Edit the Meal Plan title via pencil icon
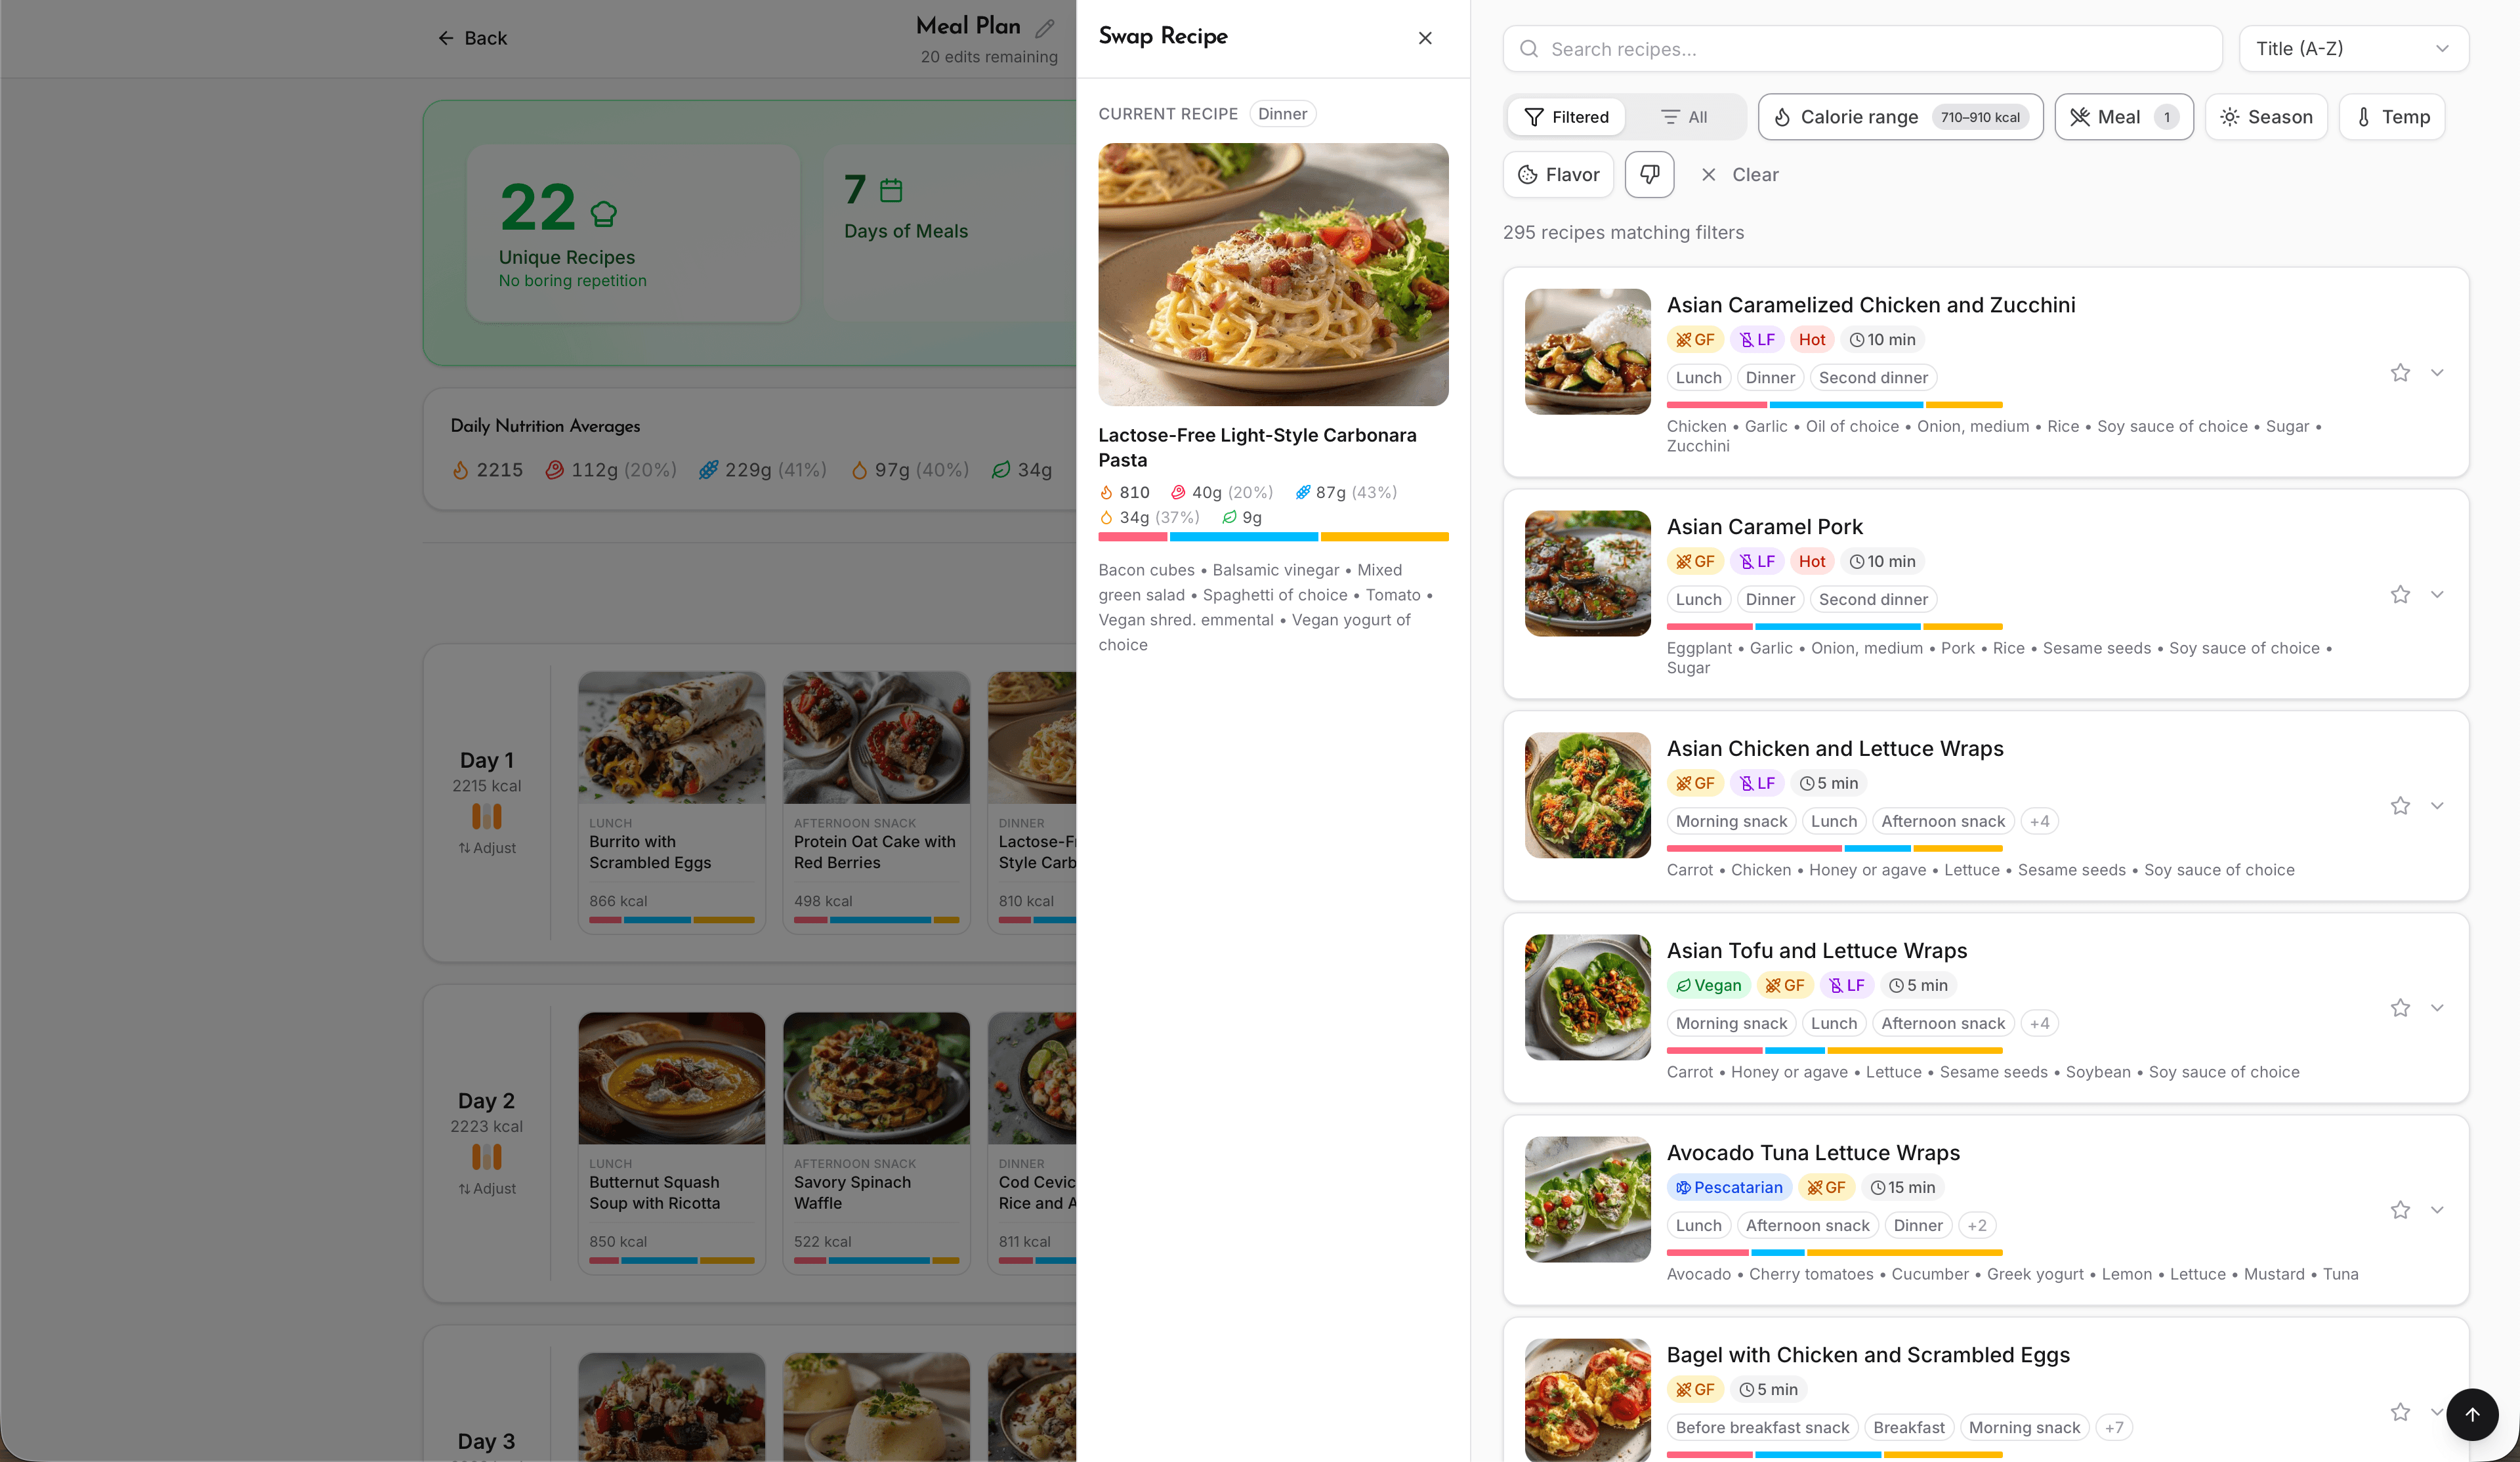The height and width of the screenshot is (1462, 2520). coord(1046,28)
